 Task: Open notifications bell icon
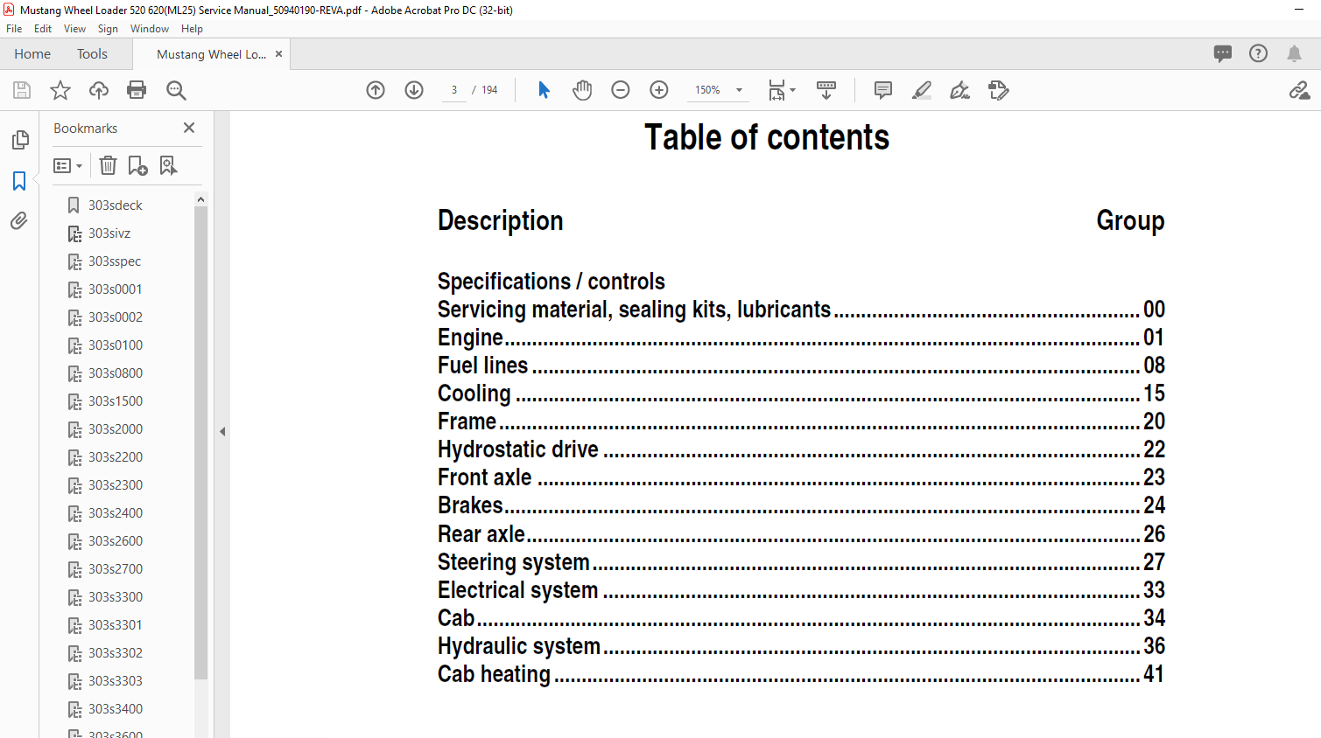1294,54
